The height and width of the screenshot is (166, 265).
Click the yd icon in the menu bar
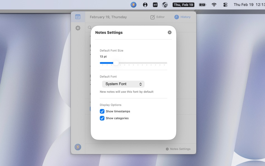[x=155, y=4]
